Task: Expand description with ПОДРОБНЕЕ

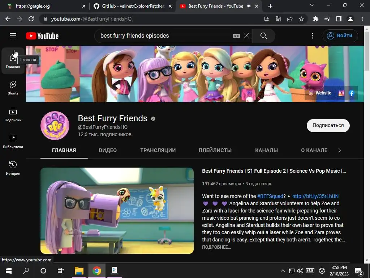Action: tap(216, 247)
